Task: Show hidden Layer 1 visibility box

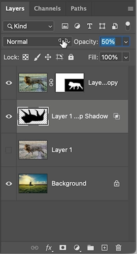Action: coord(9,150)
